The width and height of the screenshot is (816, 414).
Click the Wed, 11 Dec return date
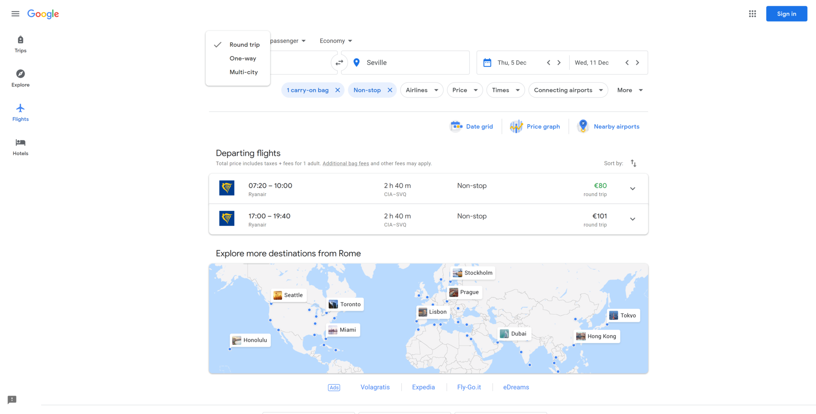coord(592,62)
